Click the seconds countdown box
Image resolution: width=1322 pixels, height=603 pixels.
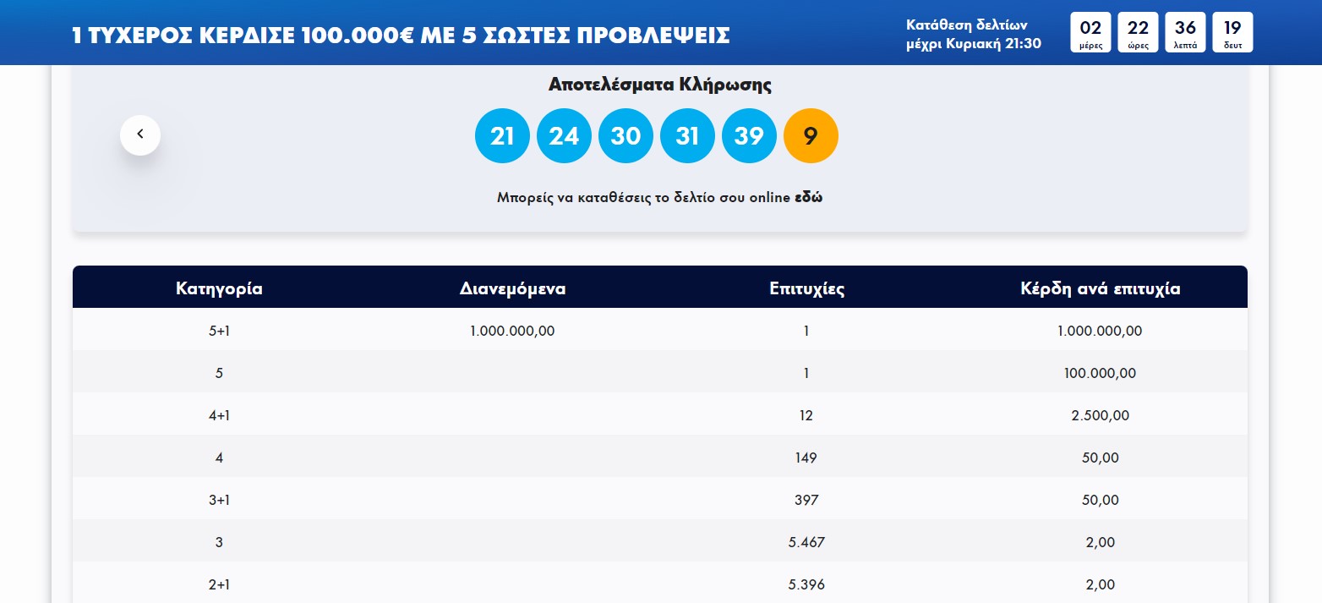pyautogui.click(x=1232, y=32)
